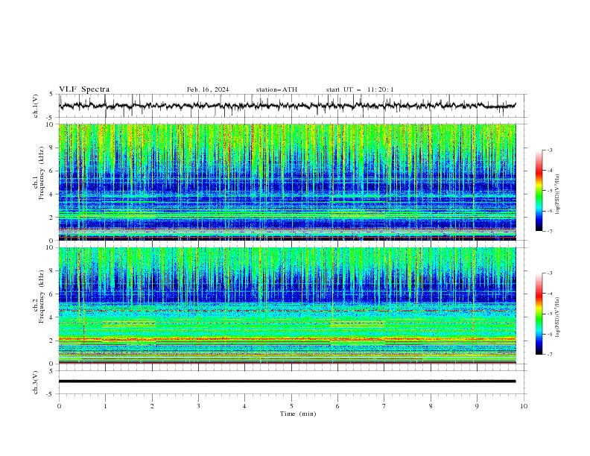Select the date text "Feb. 16, 2024"
Image resolution: width=590 pixels, height=456 pixels.
pos(208,89)
